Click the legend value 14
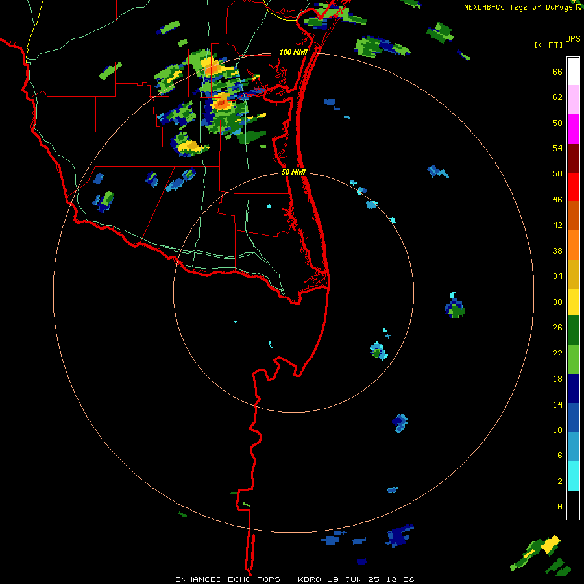This screenshot has height=584, width=584. point(557,404)
